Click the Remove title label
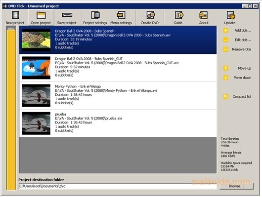 click(x=242, y=49)
